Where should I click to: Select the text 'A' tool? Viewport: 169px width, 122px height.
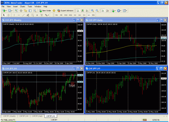click(37, 15)
